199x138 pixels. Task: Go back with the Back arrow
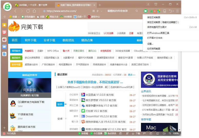coord(15,11)
